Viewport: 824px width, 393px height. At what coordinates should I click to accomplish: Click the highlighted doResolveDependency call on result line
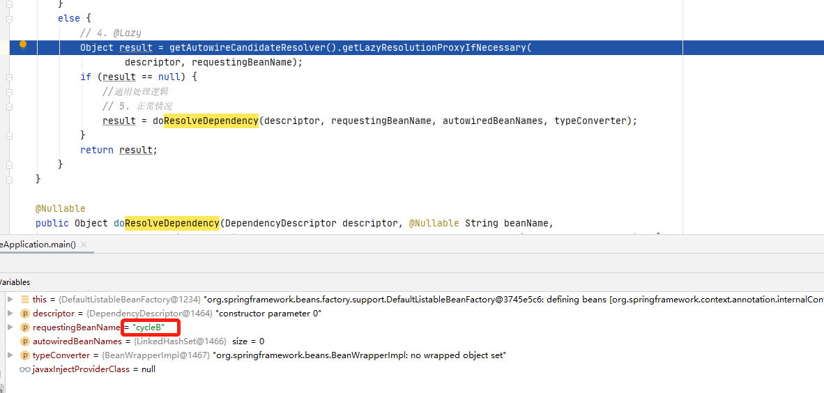pyautogui.click(x=211, y=121)
